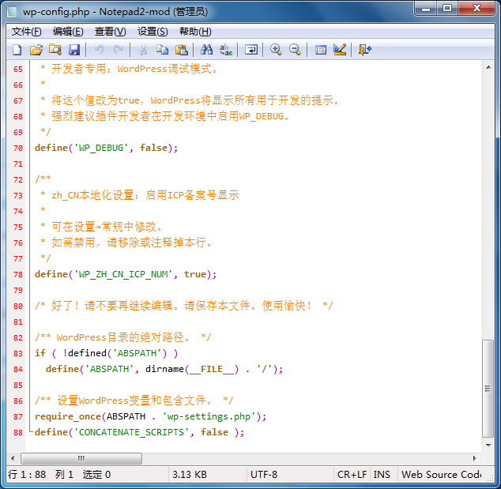The height and width of the screenshot is (489, 501).
Task: Place cursor in define('WP_DEBUG', false) line
Action: (x=106, y=148)
